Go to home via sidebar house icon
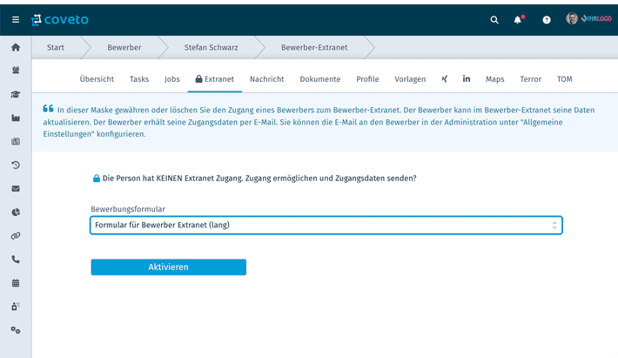The width and height of the screenshot is (618, 358). (16, 47)
